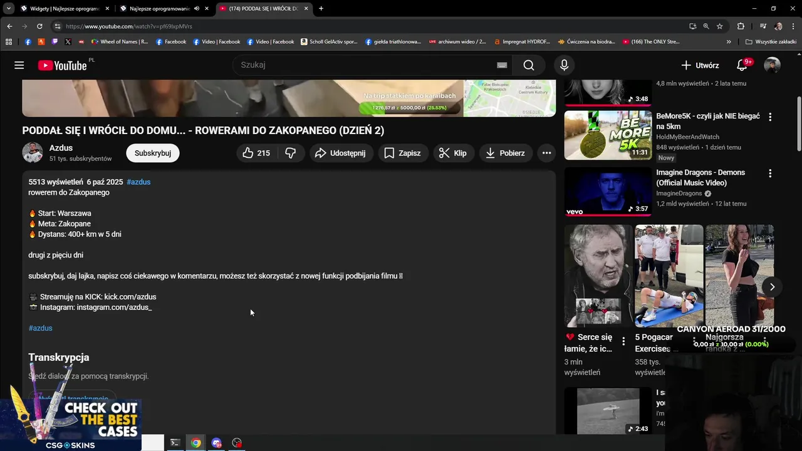Select the PODDAŁ SIĘ I WRÓCIŁ YouTube tab
802x451 pixels.
(x=263, y=9)
